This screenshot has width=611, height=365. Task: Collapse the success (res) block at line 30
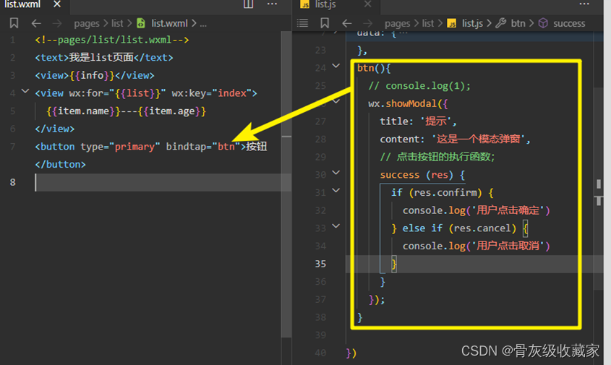coord(336,173)
